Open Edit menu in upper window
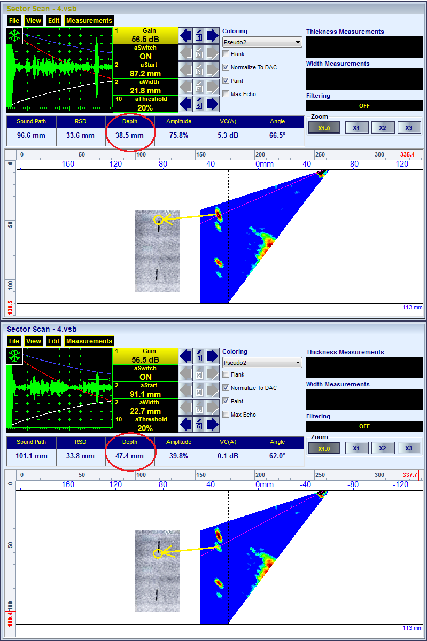The width and height of the screenshot is (427, 641). coord(53,21)
